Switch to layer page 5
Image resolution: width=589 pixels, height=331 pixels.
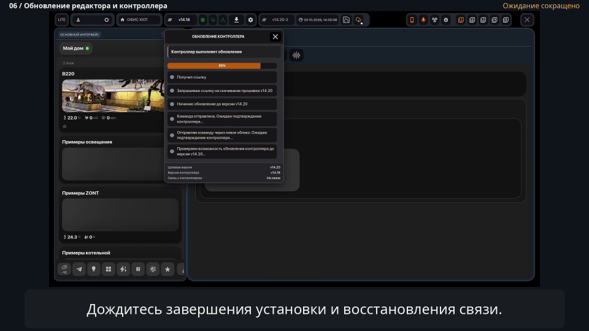point(506,20)
